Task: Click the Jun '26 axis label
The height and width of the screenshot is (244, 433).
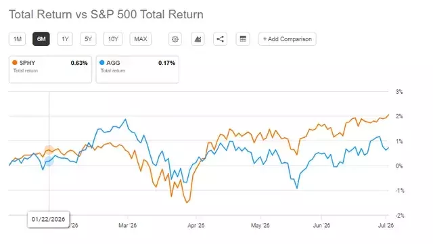Action: point(322,226)
